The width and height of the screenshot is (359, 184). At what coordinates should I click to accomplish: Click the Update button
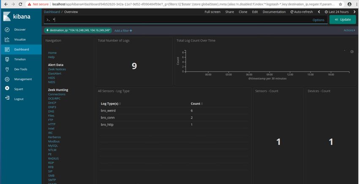(x=343, y=20)
